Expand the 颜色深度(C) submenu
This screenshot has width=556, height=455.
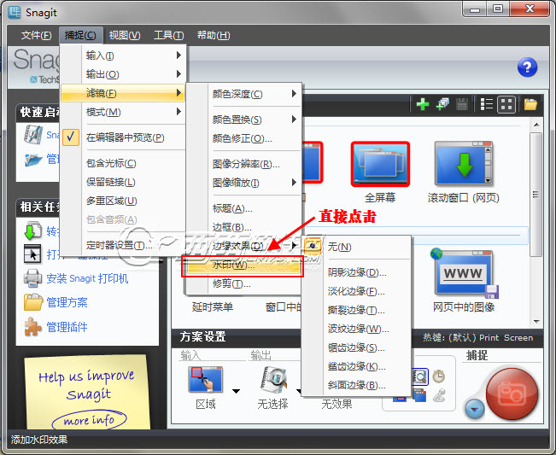coord(243,94)
